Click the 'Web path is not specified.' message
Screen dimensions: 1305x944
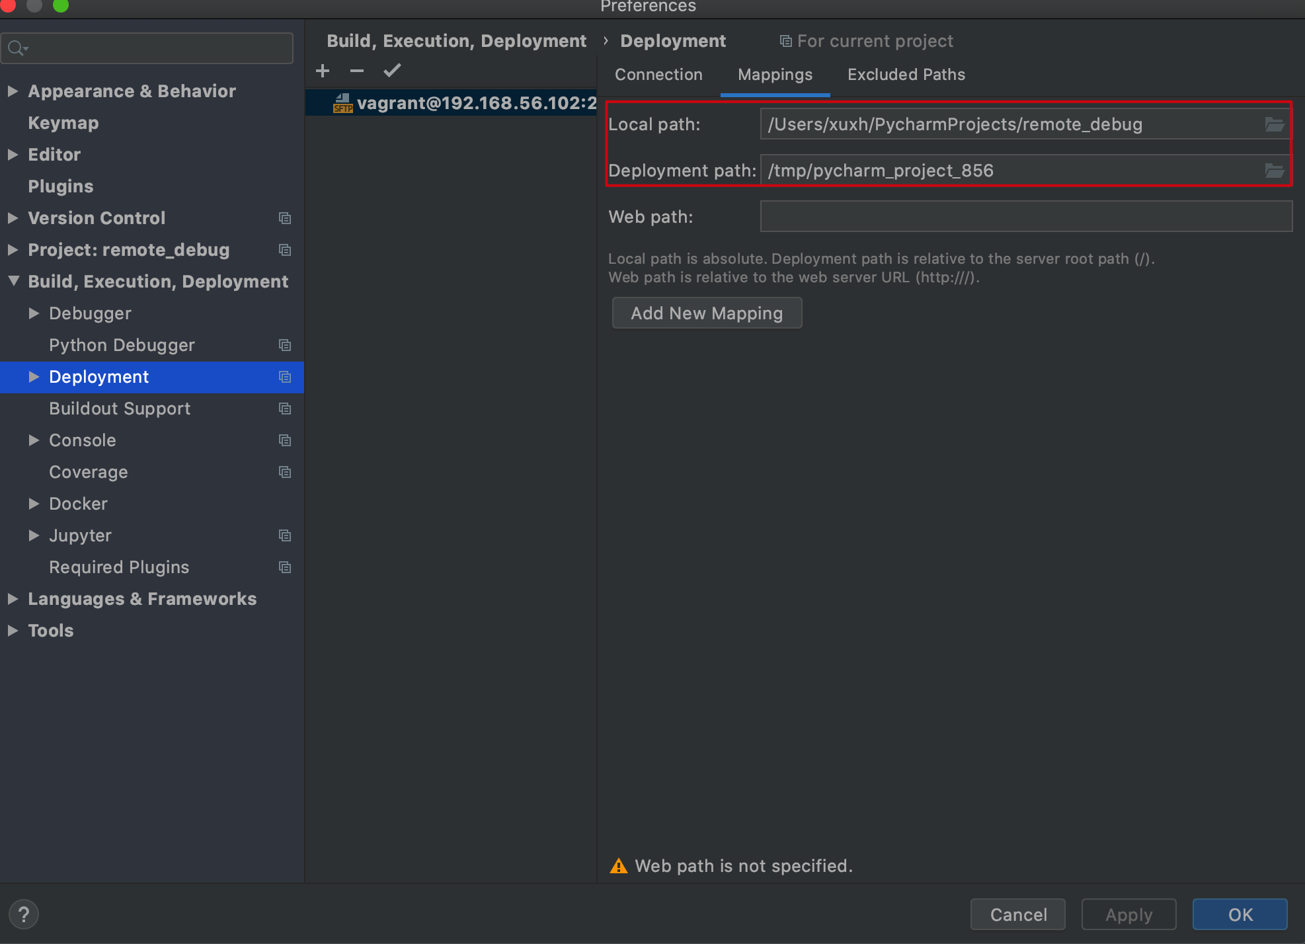[744, 866]
